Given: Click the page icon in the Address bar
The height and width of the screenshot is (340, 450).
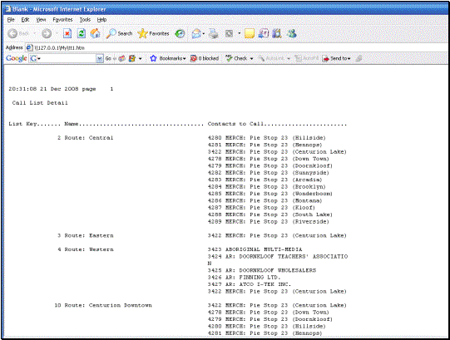Looking at the screenshot, I should click(29, 47).
